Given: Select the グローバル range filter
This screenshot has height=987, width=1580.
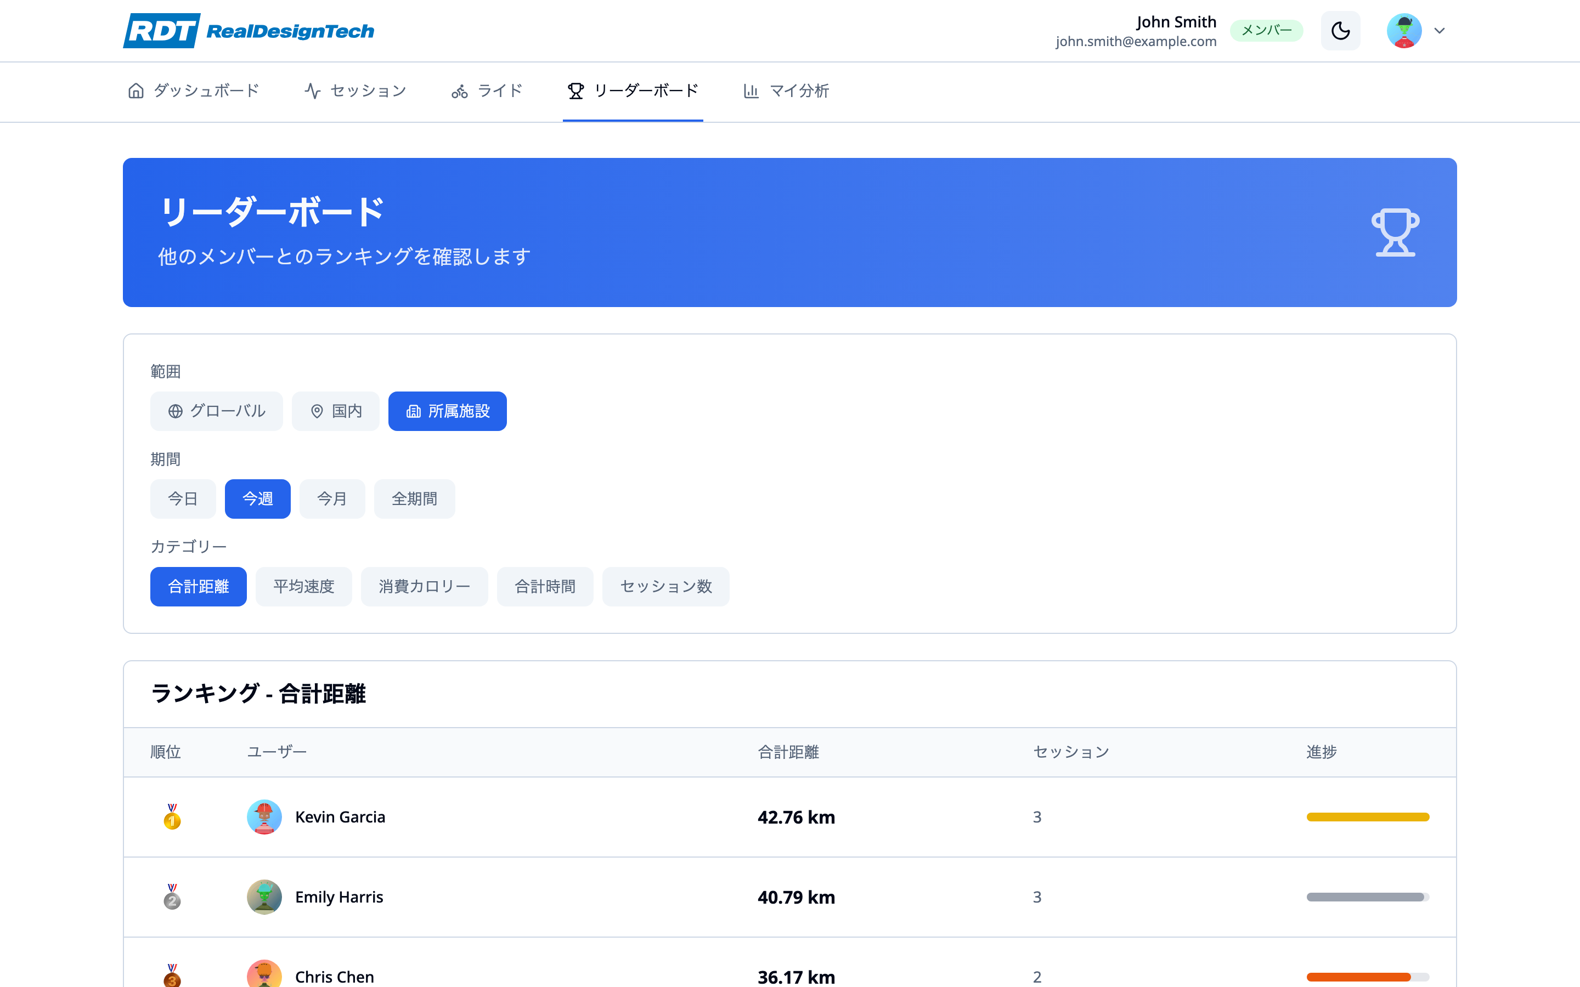Looking at the screenshot, I should [x=217, y=411].
